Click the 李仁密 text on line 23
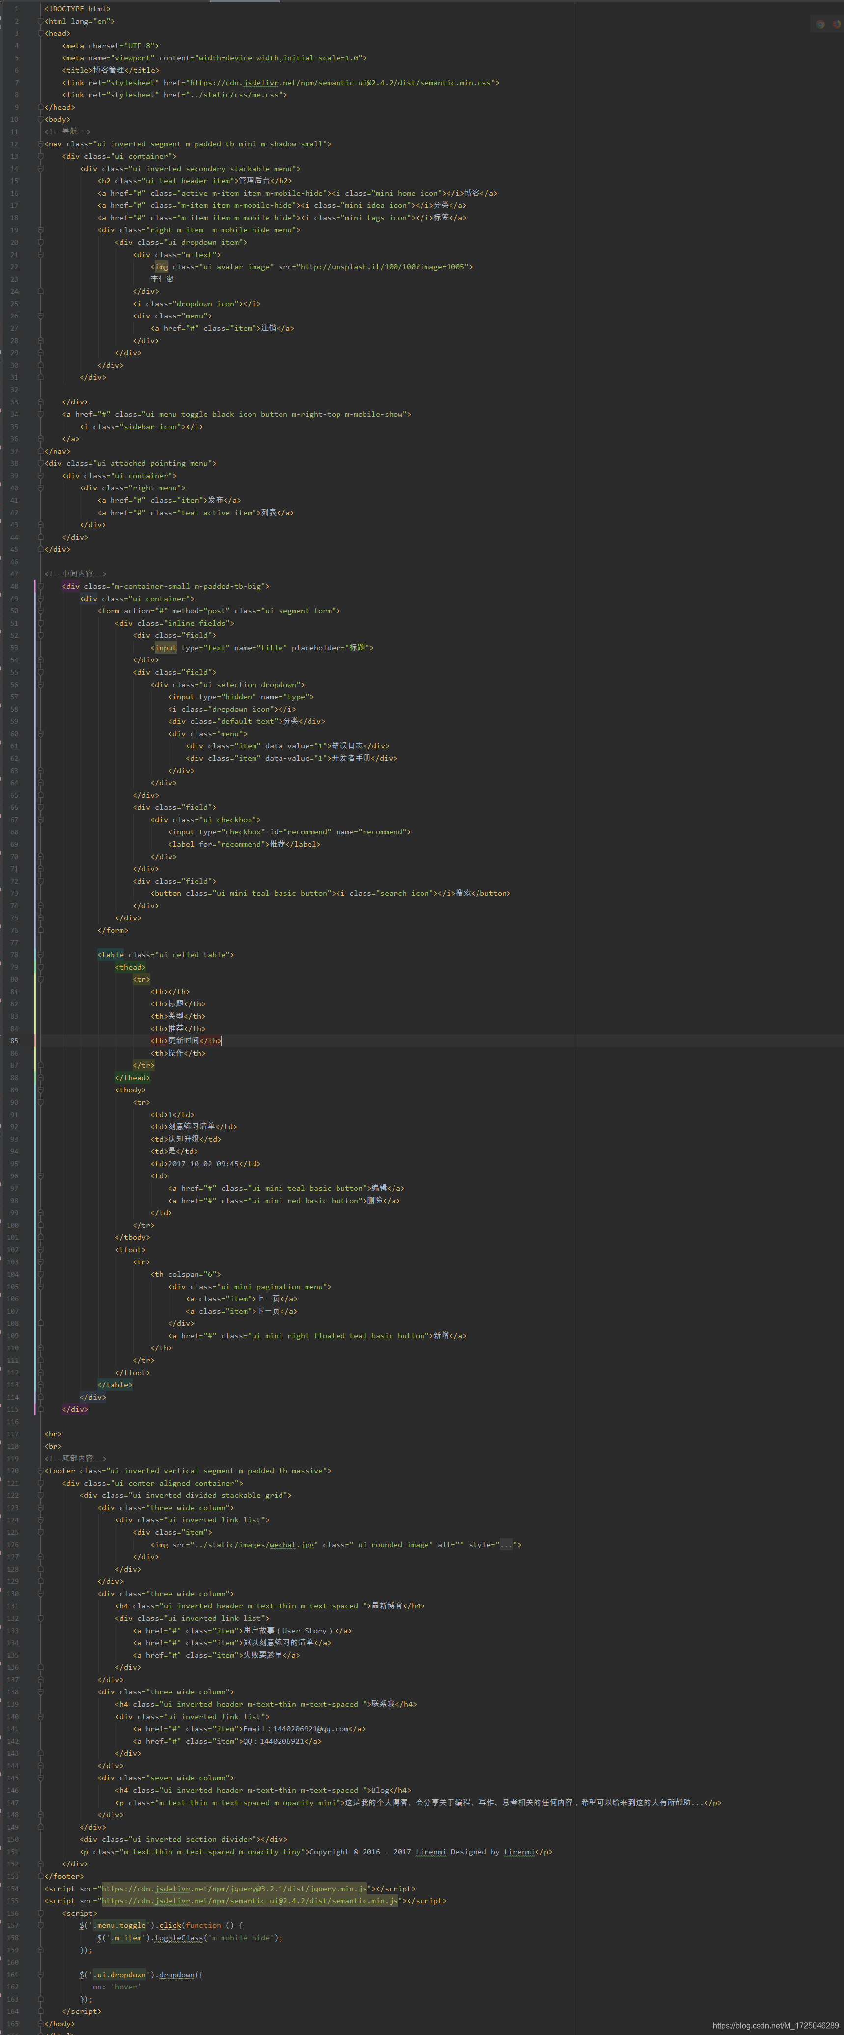 (162, 279)
